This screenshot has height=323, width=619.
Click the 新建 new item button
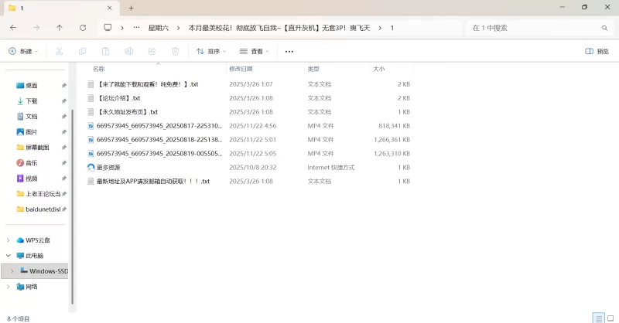[22, 51]
